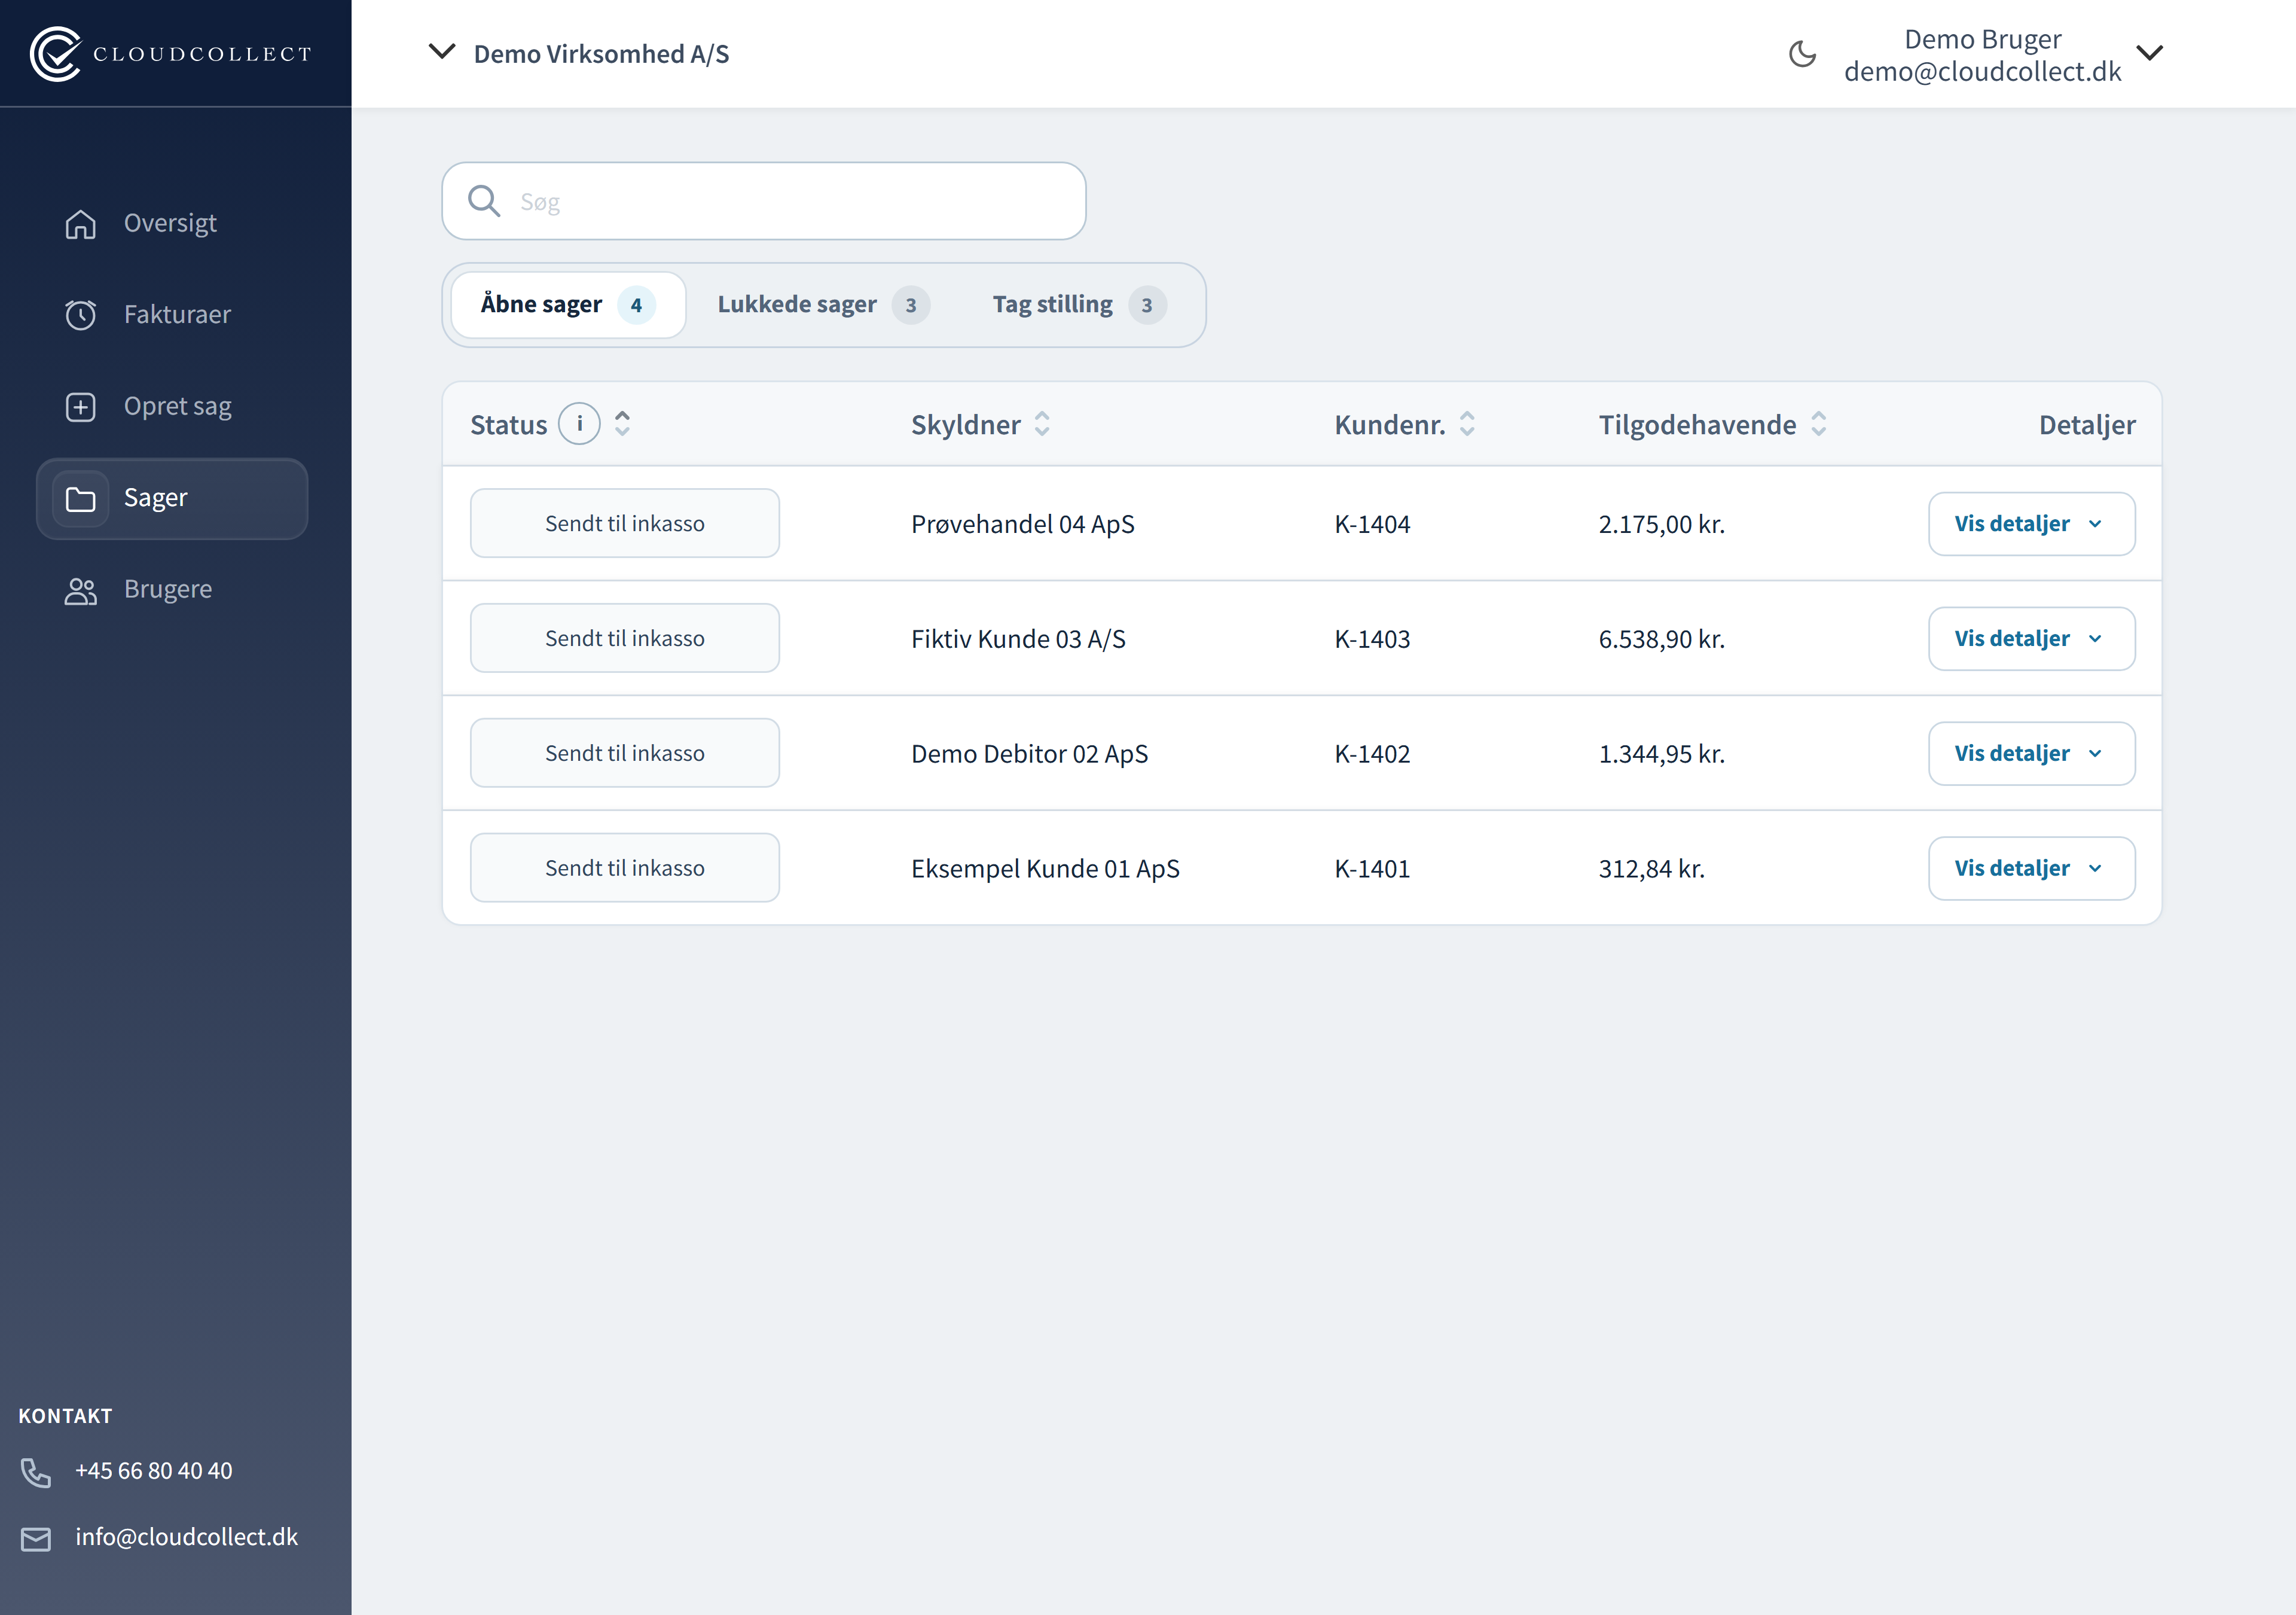This screenshot has height=1615, width=2296.
Task: Click the Status info icon
Action: (579, 424)
